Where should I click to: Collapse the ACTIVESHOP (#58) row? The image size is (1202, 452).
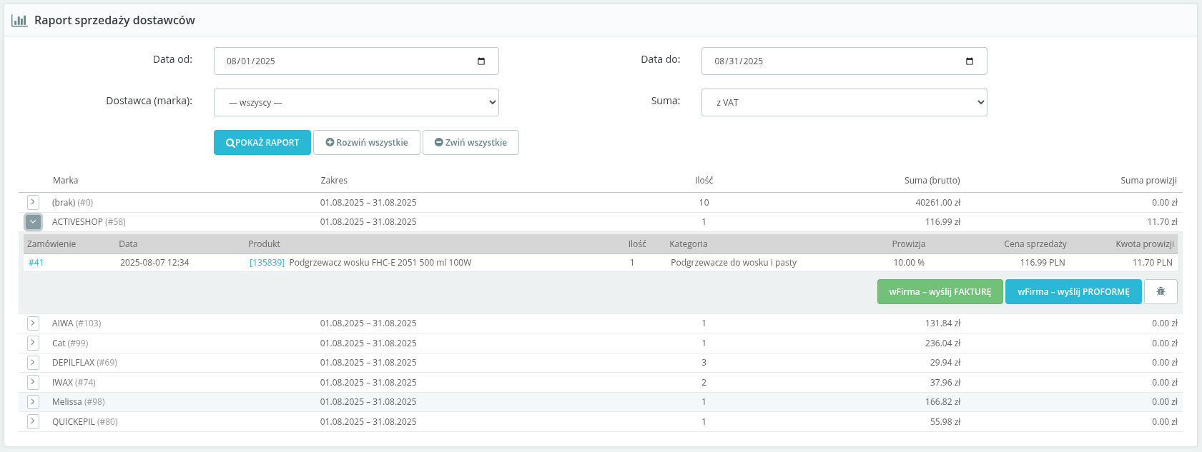click(x=33, y=222)
